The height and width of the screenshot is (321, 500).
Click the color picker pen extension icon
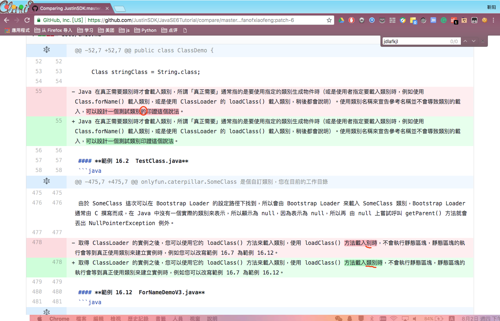403,20
